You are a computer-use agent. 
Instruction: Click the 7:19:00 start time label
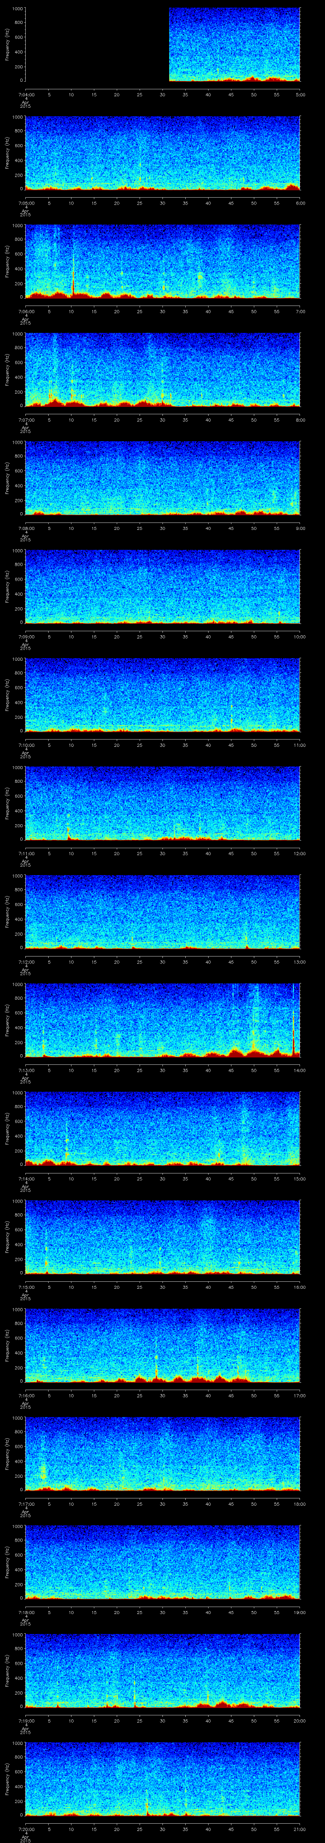coord(26,1721)
